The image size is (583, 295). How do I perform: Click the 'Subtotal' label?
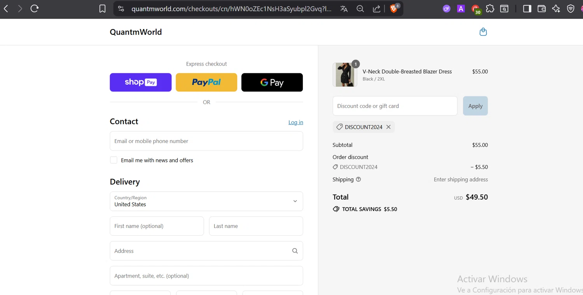tap(342, 145)
